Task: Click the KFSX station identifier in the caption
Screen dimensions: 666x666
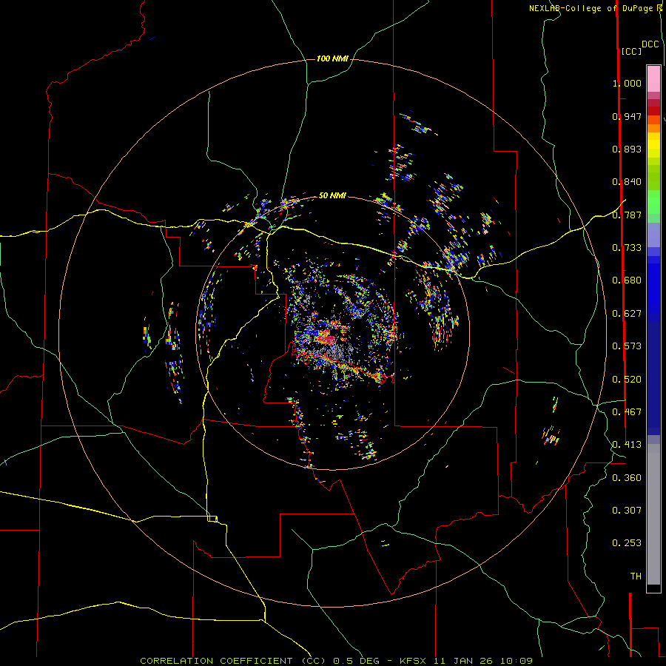Action: [414, 661]
